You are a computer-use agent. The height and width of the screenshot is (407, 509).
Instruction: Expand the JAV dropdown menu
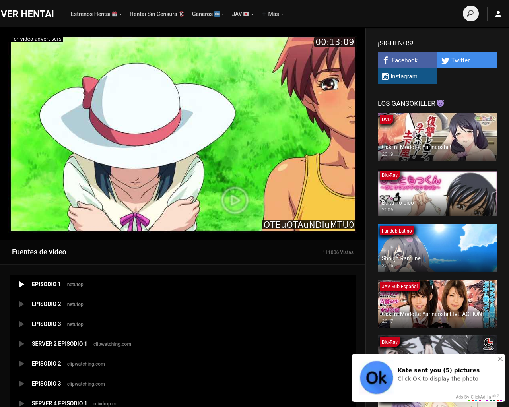click(243, 14)
